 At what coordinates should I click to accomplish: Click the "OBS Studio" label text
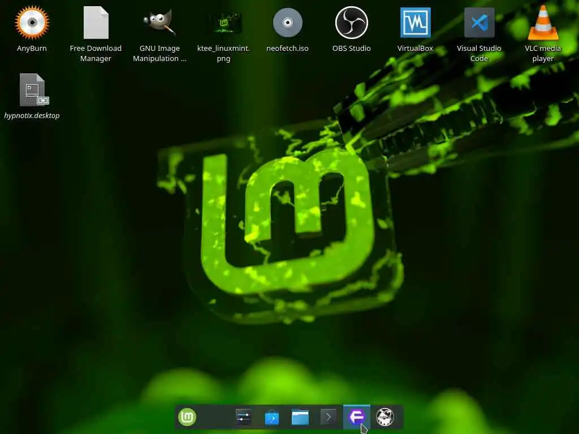click(x=351, y=49)
